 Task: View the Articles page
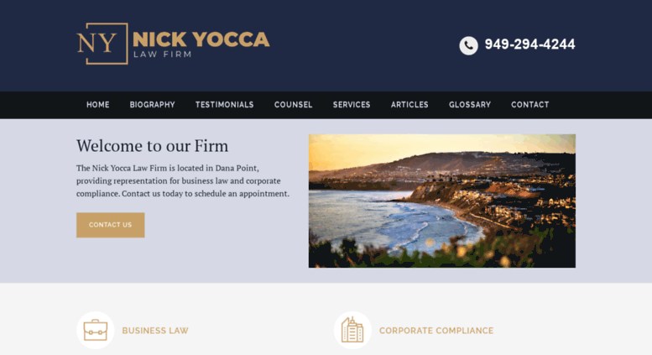409,105
